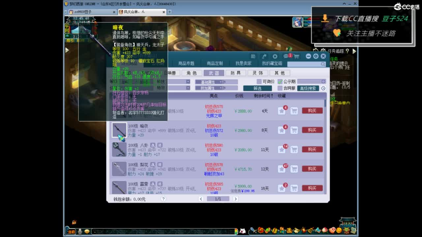Screen dimensions: 422x237
Task: Switch to 商品专题 tab
Action: tap(186, 64)
